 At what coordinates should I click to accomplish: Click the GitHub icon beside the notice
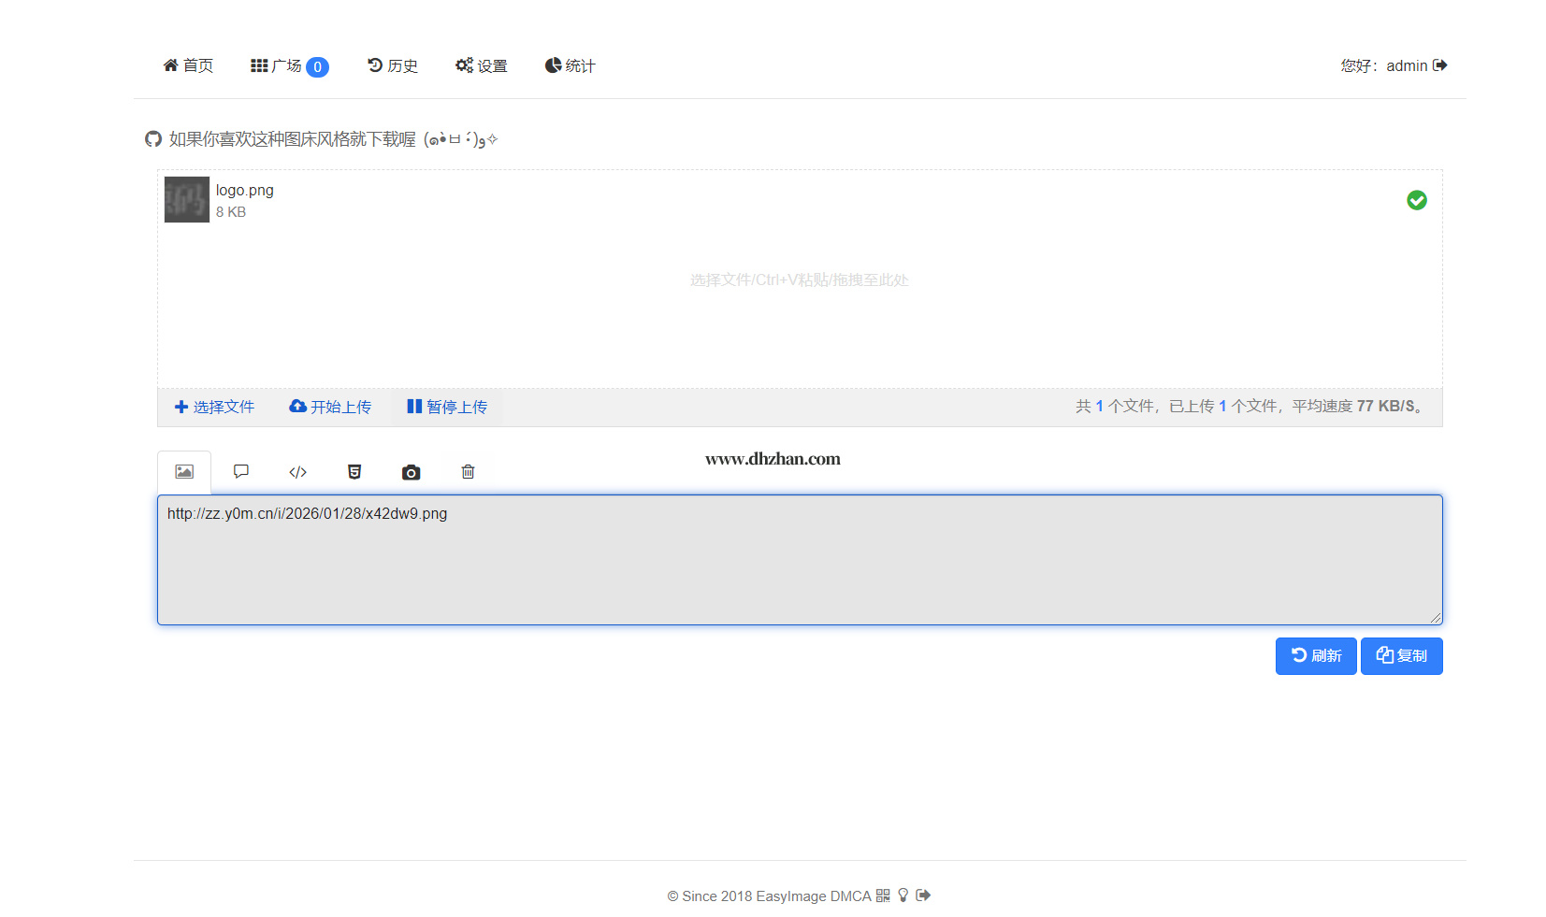[153, 139]
